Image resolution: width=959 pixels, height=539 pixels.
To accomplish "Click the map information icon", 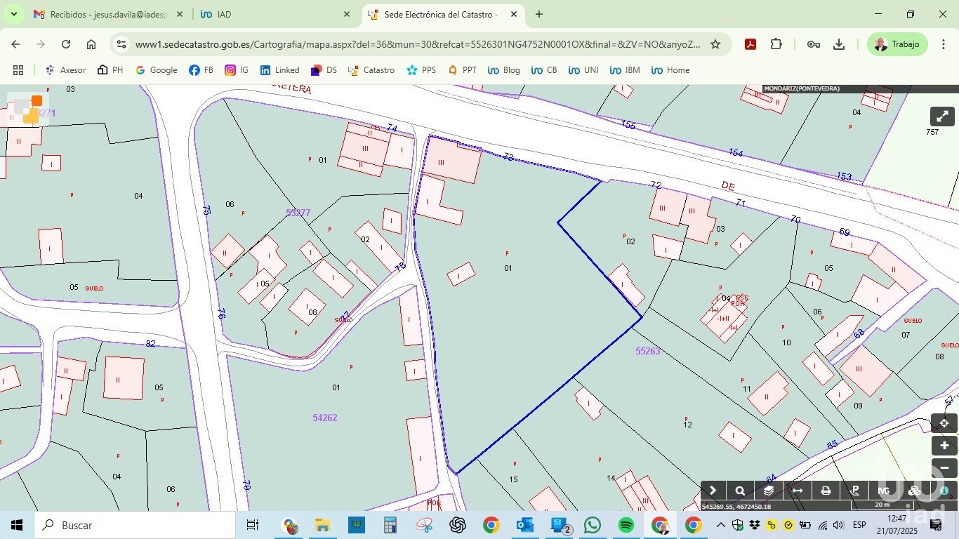I will [x=944, y=491].
